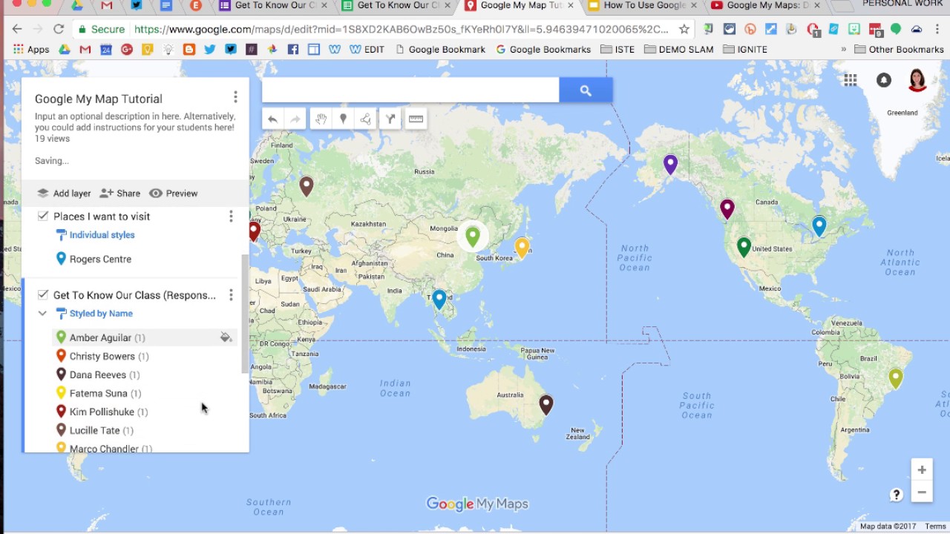Select the Add marker tool

coord(343,119)
